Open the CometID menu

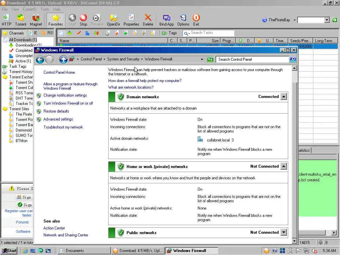30,9
